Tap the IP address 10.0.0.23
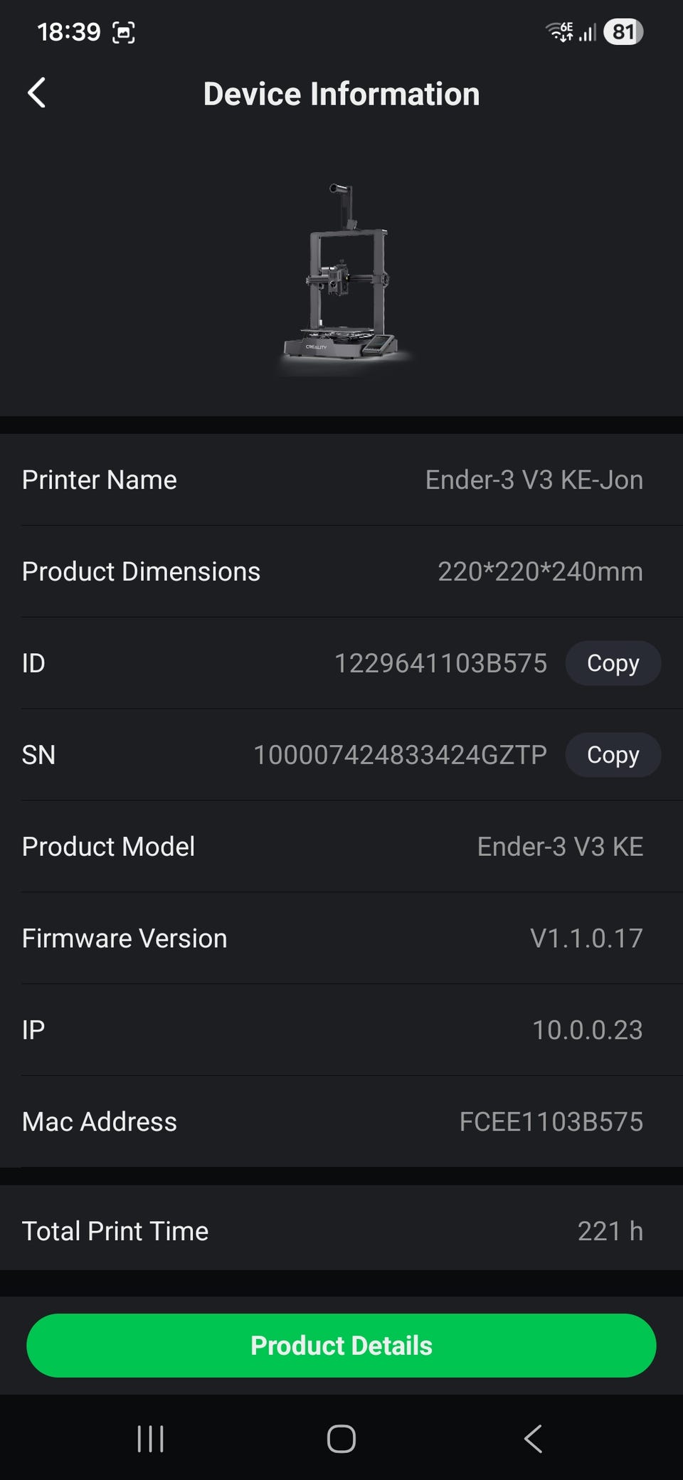This screenshot has width=683, height=1480. tap(587, 1030)
